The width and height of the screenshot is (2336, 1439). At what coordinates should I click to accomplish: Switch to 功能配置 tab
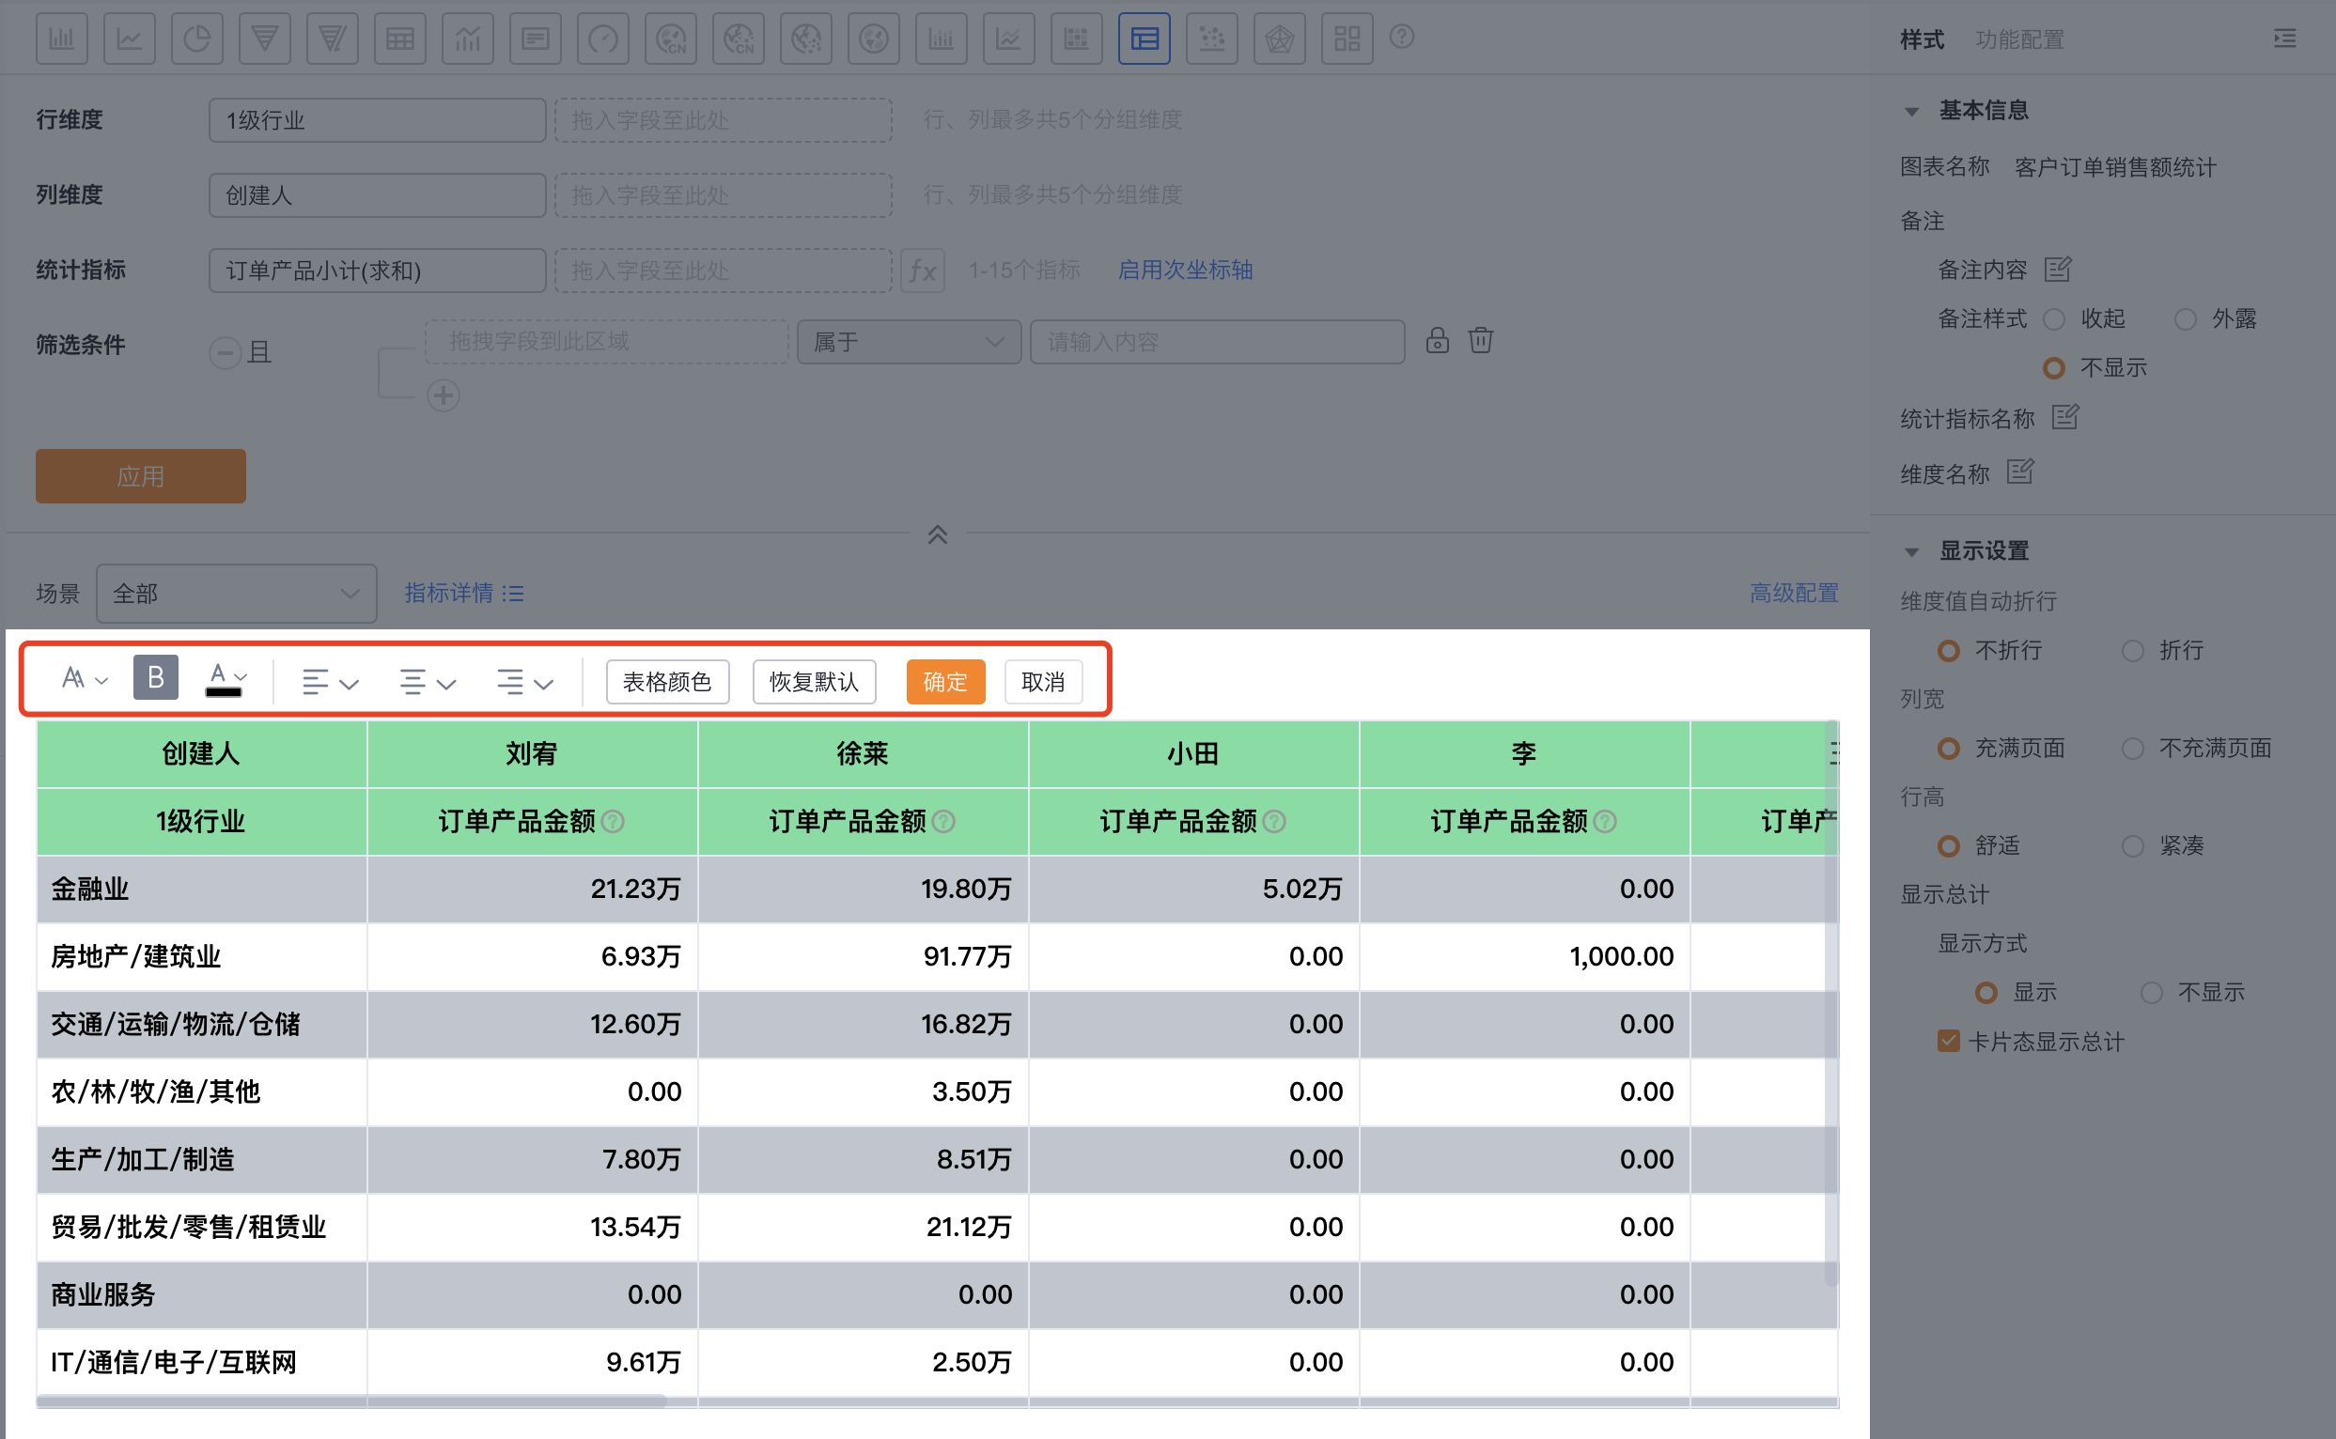pyautogui.click(x=2019, y=40)
